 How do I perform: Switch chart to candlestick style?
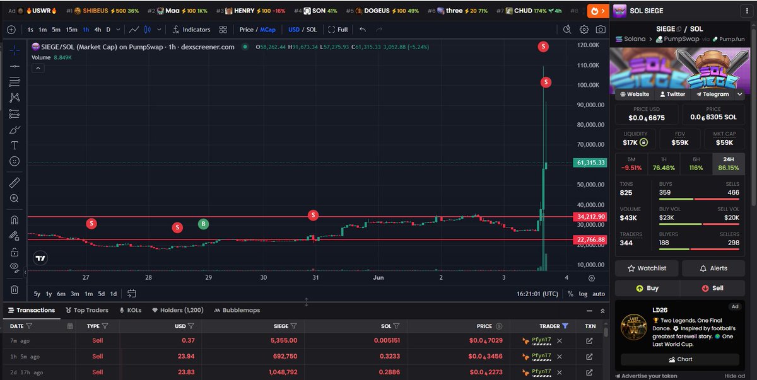coord(148,30)
